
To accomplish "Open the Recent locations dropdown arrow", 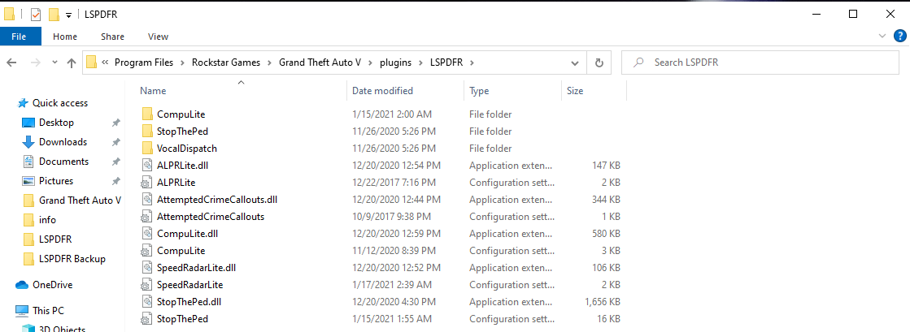I will 53,63.
